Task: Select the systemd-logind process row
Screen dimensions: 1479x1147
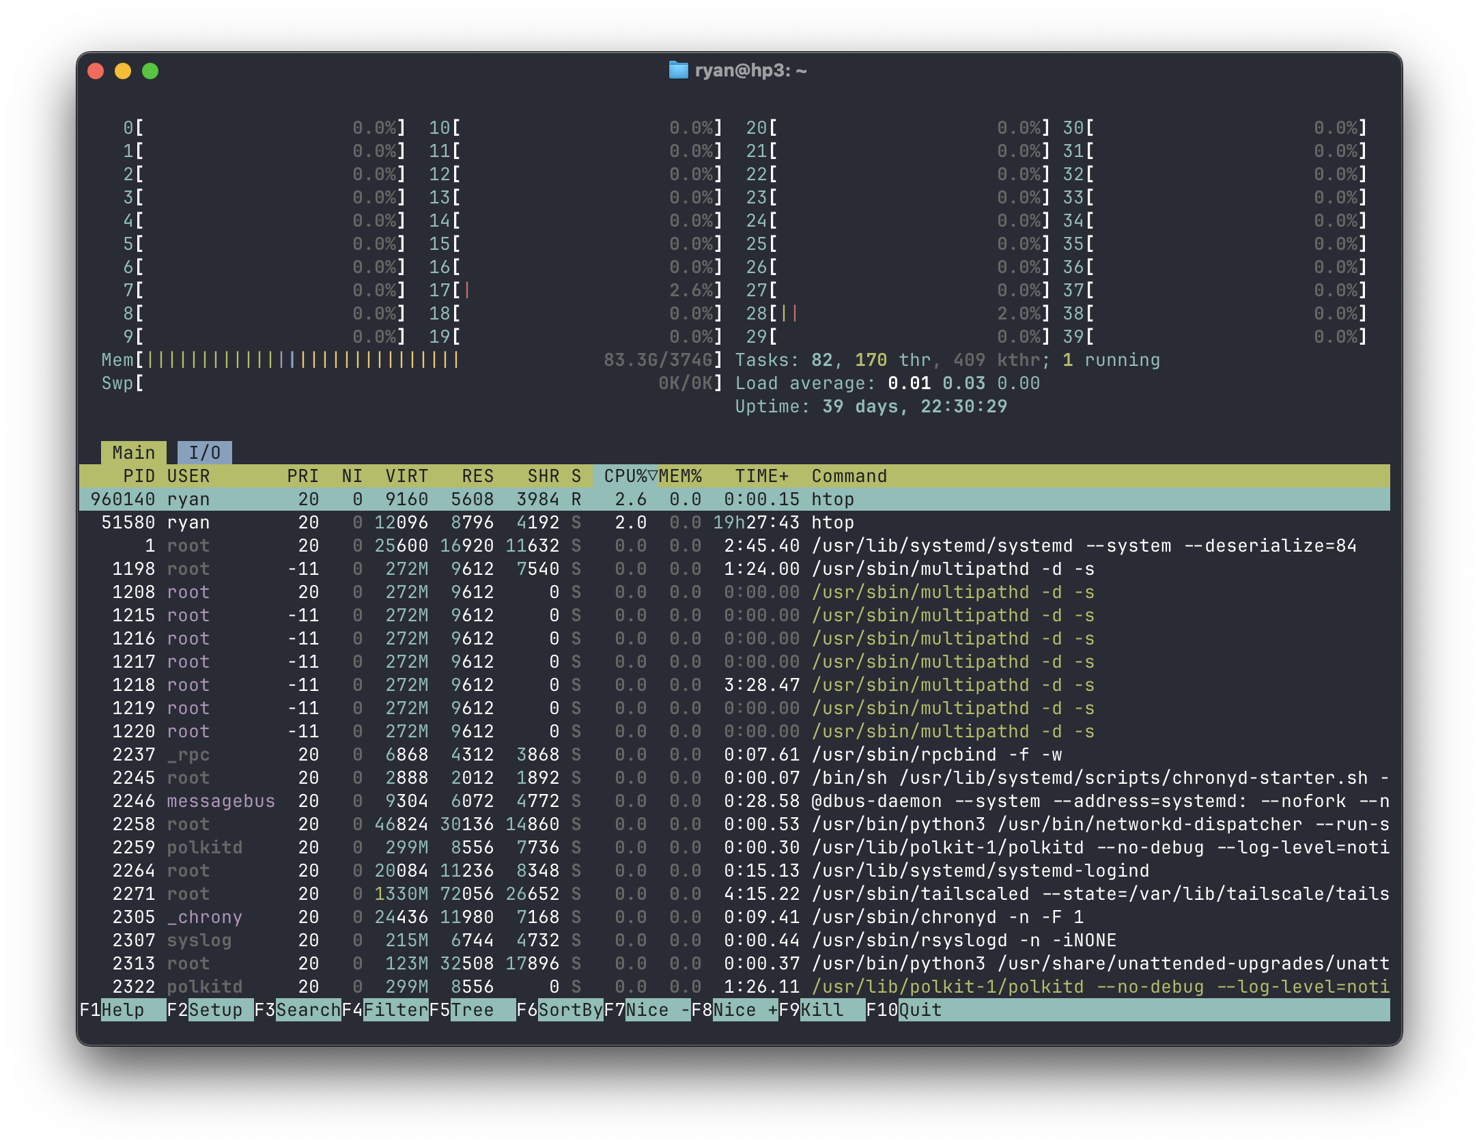Action: 735,870
